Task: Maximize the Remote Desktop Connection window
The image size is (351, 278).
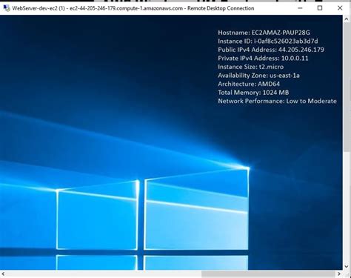Action: click(320, 8)
